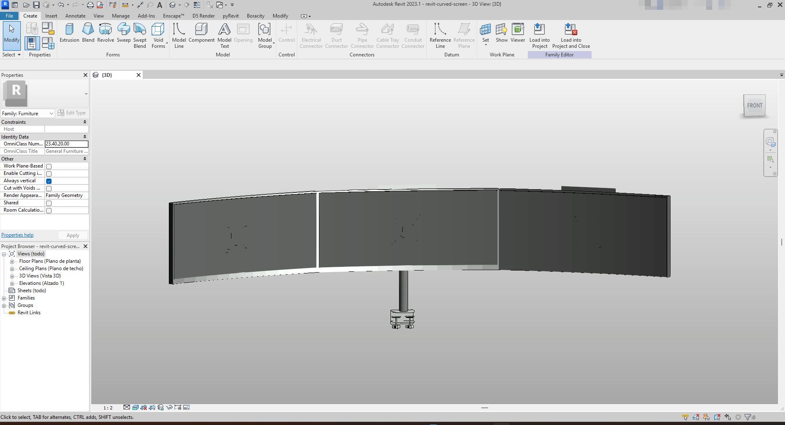Screen dimensions: 785x425
Task: Click Load into Project
Action: pyautogui.click(x=539, y=36)
